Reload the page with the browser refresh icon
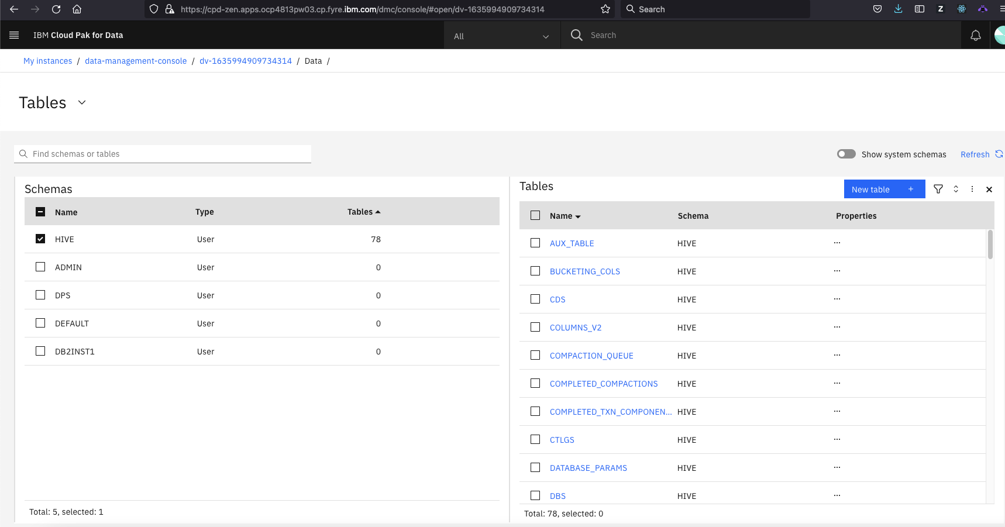This screenshot has height=527, width=1005. [56, 9]
